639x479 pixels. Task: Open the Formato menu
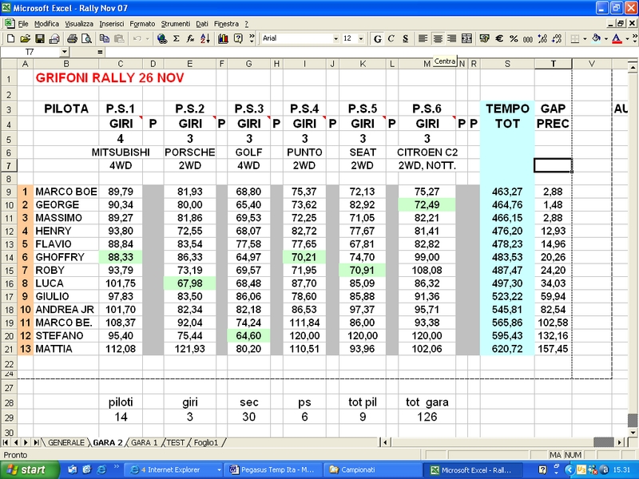(x=142, y=24)
